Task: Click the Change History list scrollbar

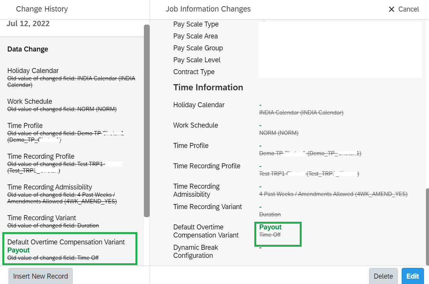Action: pyautogui.click(x=147, y=121)
